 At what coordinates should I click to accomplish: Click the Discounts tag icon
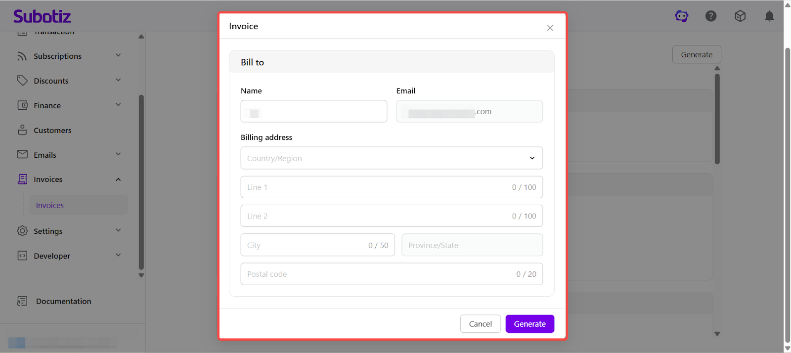[x=22, y=81]
